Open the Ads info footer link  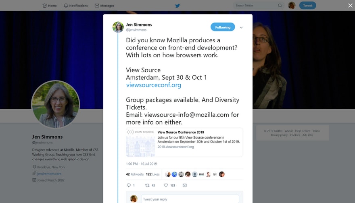tap(307, 135)
